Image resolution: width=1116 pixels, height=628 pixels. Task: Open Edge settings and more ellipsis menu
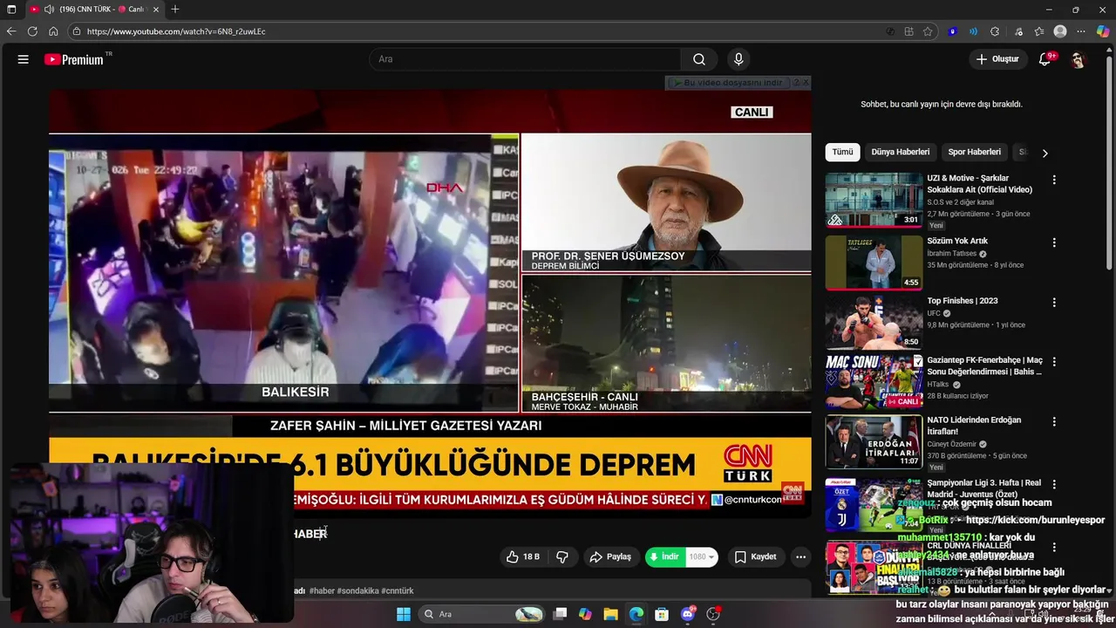coord(1082,31)
